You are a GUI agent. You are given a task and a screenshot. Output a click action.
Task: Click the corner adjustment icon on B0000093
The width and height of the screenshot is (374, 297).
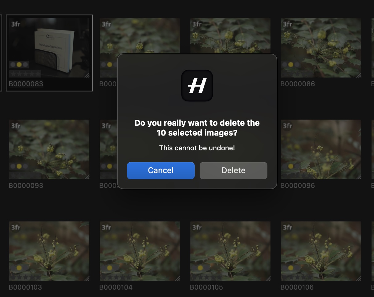pyautogui.click(x=87, y=177)
